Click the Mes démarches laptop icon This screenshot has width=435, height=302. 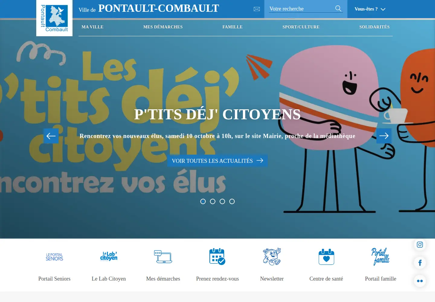[x=163, y=257]
